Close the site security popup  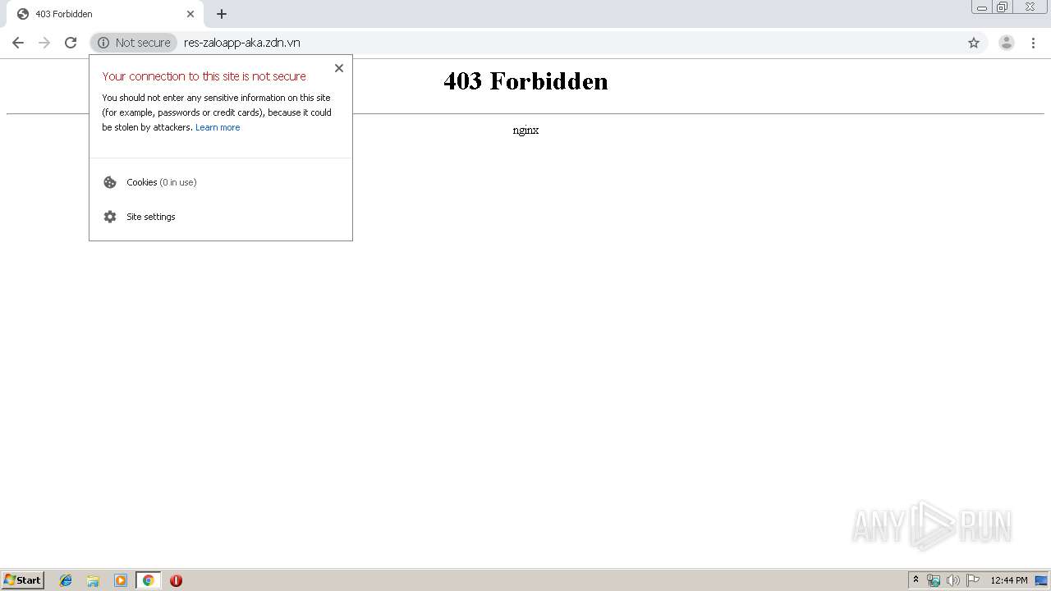(x=339, y=68)
